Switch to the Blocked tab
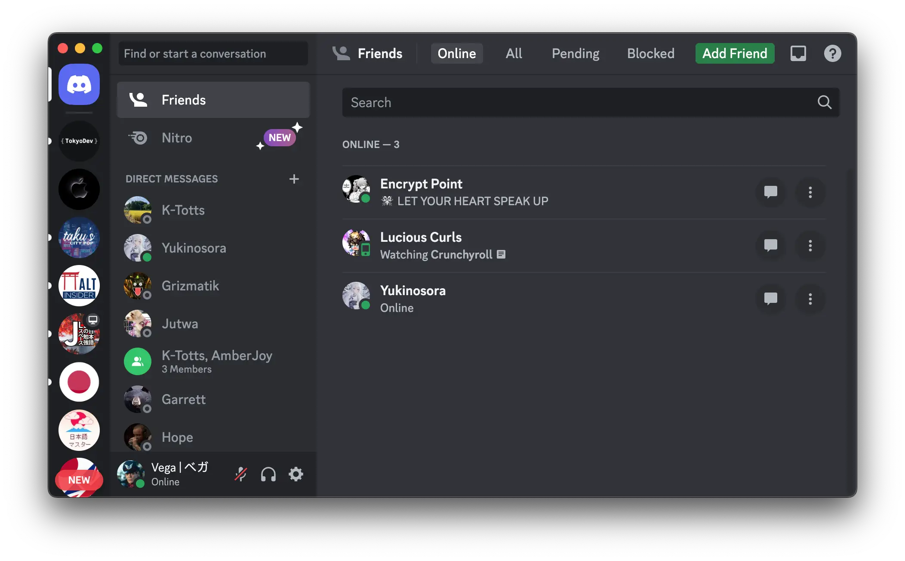 pyautogui.click(x=650, y=53)
